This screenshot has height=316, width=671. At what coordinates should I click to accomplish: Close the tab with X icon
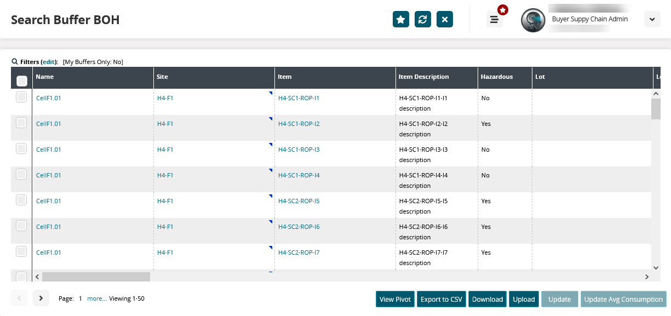pos(445,20)
